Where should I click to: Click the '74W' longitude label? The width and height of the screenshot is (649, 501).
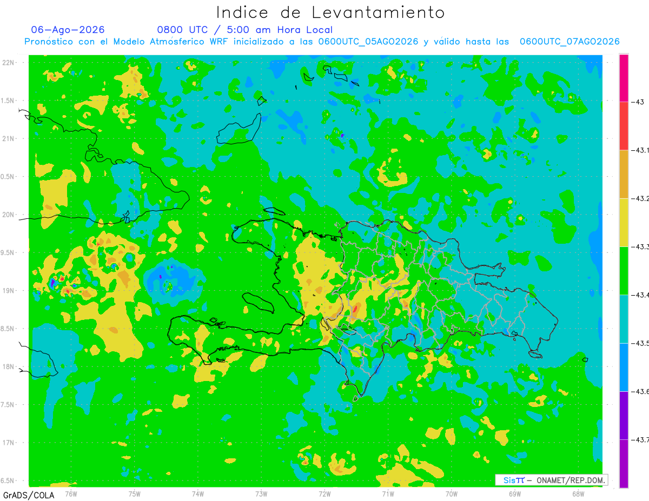(198, 493)
